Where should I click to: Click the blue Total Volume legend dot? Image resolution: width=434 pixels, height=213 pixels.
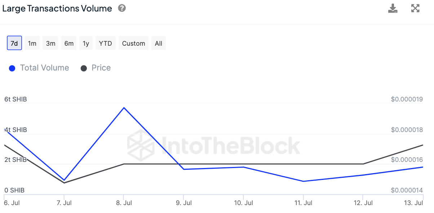point(12,68)
